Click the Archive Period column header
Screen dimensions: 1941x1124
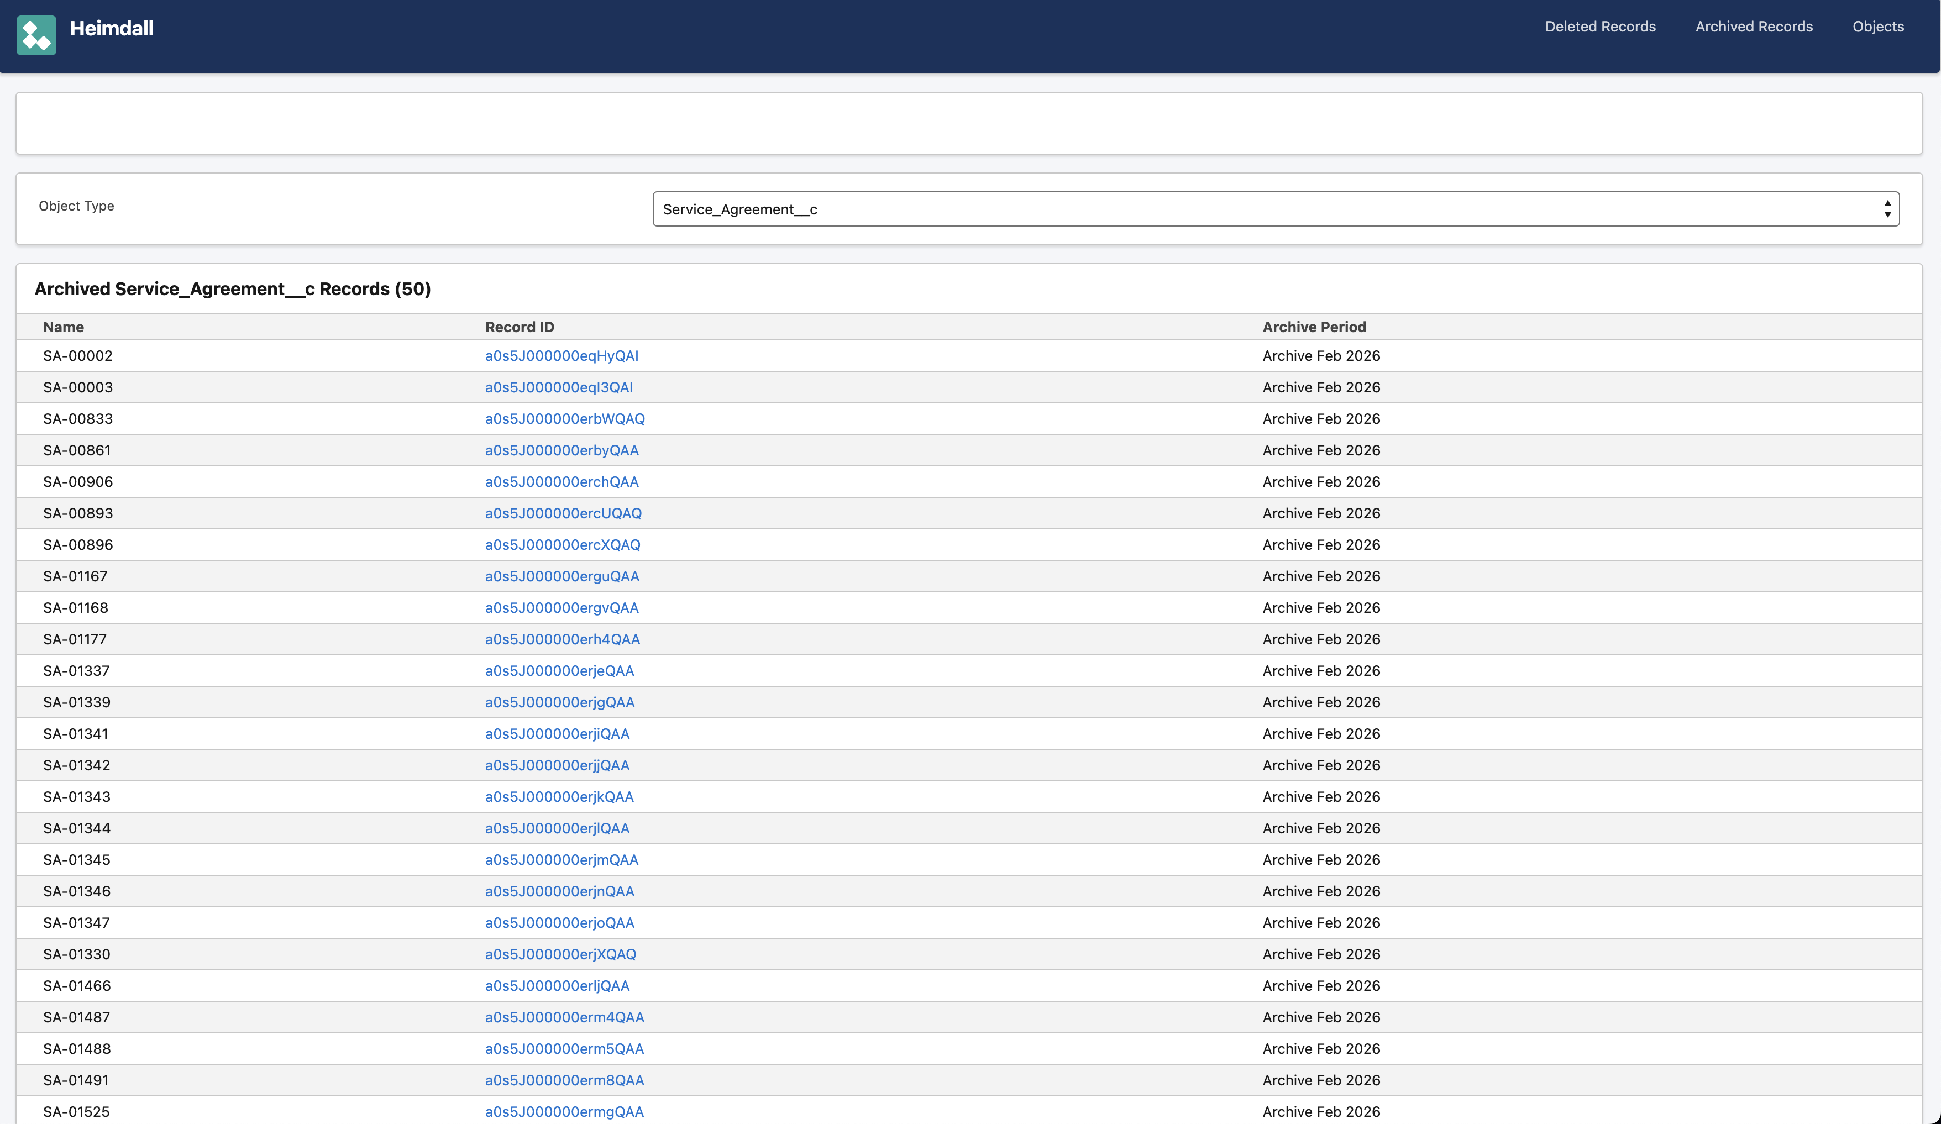pos(1314,327)
